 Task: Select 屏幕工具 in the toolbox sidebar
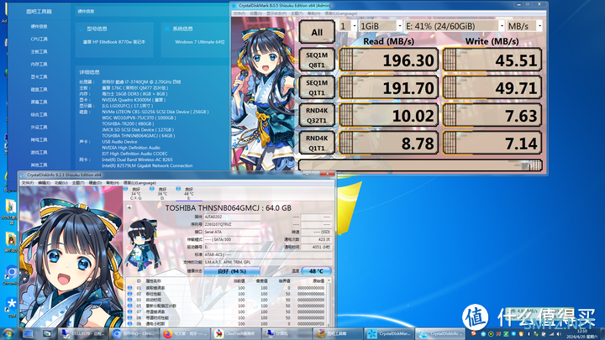tap(39, 102)
